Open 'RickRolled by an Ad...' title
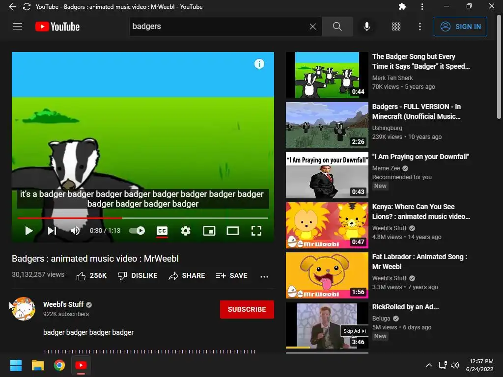The height and width of the screenshot is (377, 503). pyautogui.click(x=405, y=307)
